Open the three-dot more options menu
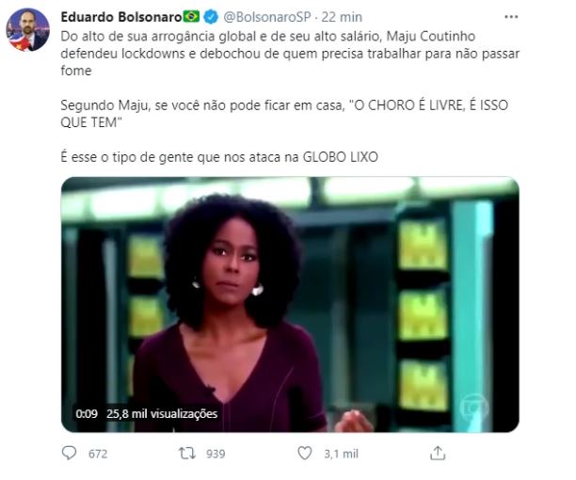The height and width of the screenshot is (480, 576). pos(511,17)
